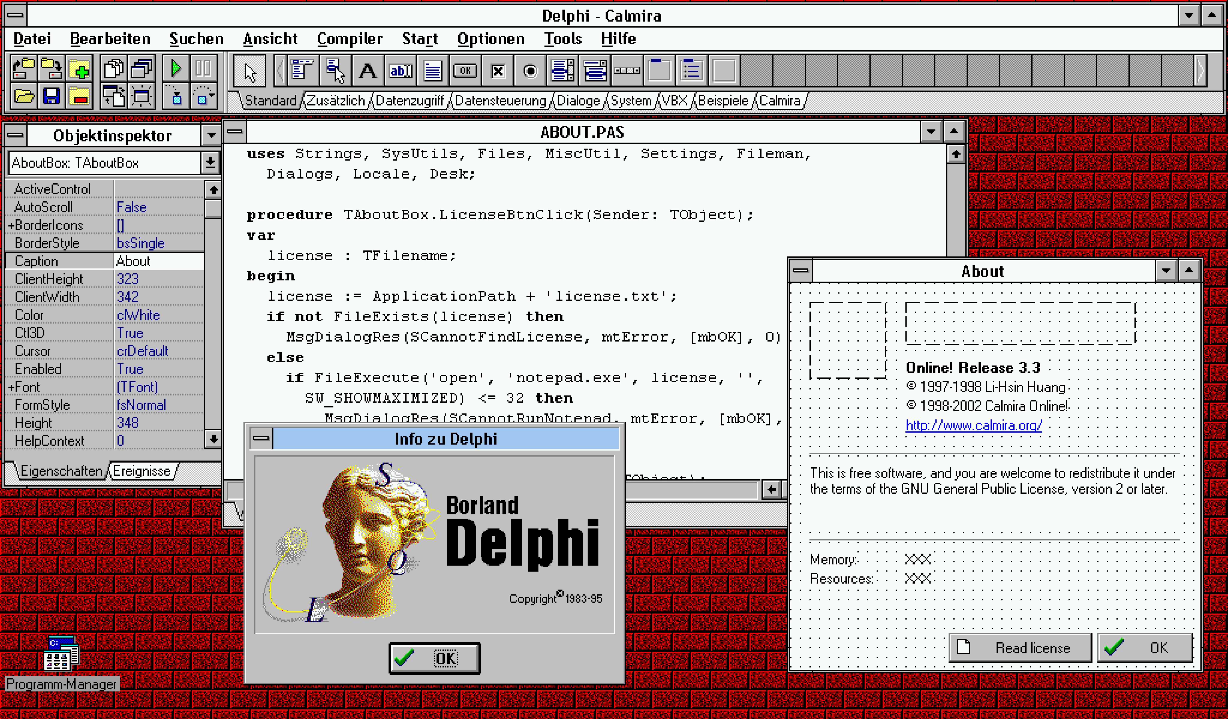This screenshot has height=719, width=1228.
Task: Pick the Button component (OK icon)
Action: tap(465, 71)
